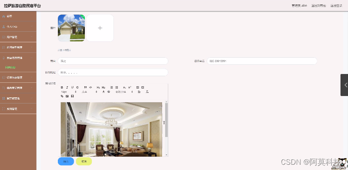Screen dimensions: 348x170
Task: Decrease indent in the editor
Action: tap(138, 88)
